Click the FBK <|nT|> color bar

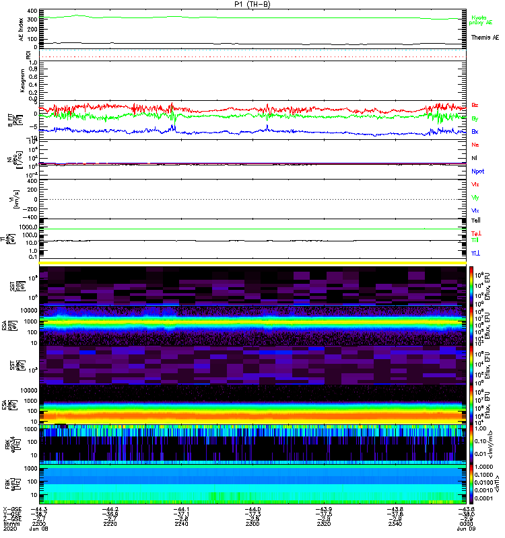(471, 484)
